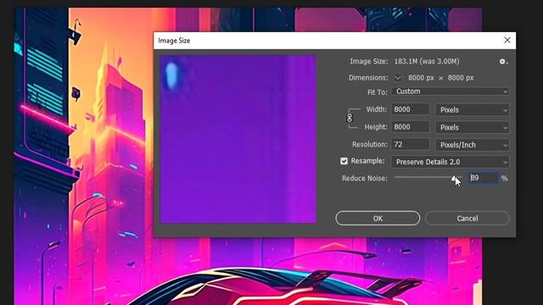Open the Resolution Pixels/Inch dropdown
The image size is (543, 305).
pos(473,145)
